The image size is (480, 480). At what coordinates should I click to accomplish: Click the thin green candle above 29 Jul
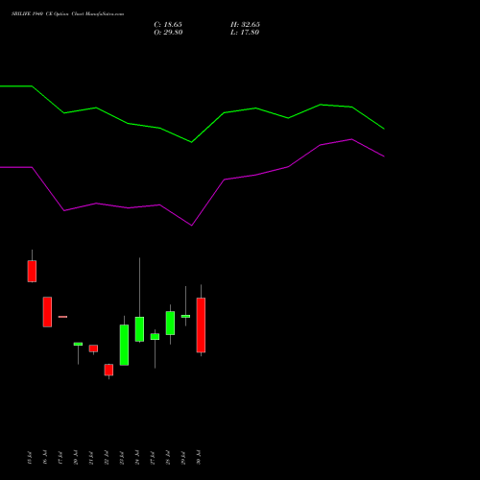pyautogui.click(x=185, y=316)
